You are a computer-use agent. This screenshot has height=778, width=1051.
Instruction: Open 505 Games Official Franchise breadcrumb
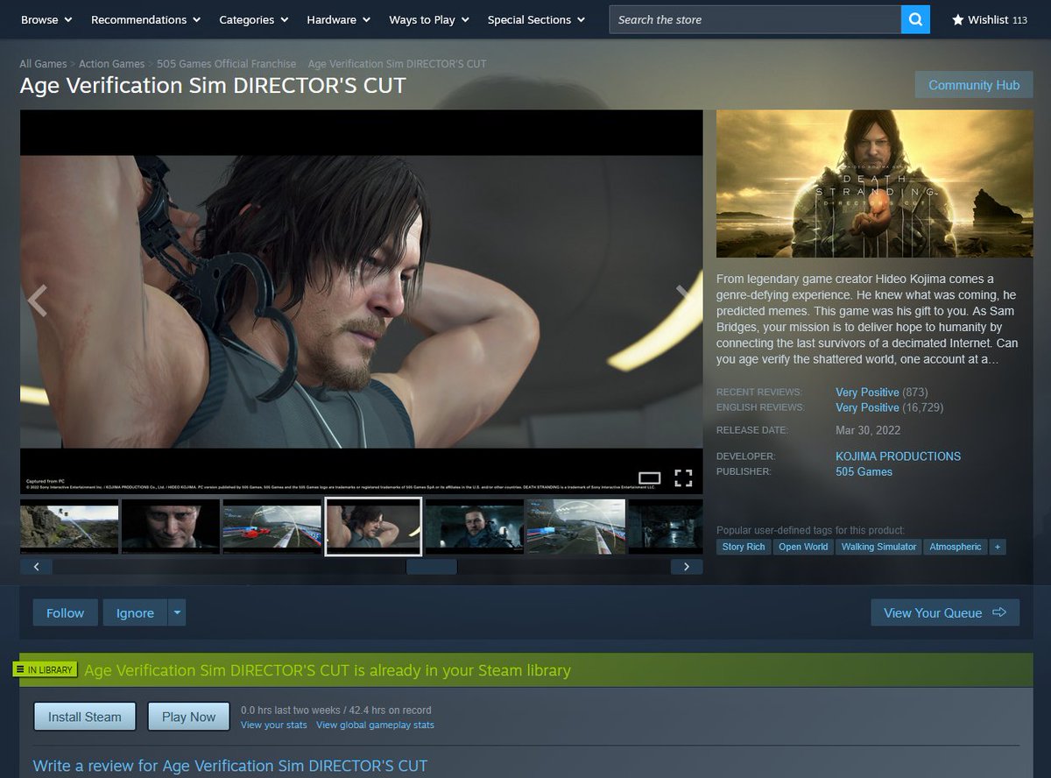coord(226,64)
